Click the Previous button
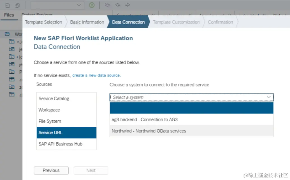This screenshot has width=290, height=180. tap(51, 170)
